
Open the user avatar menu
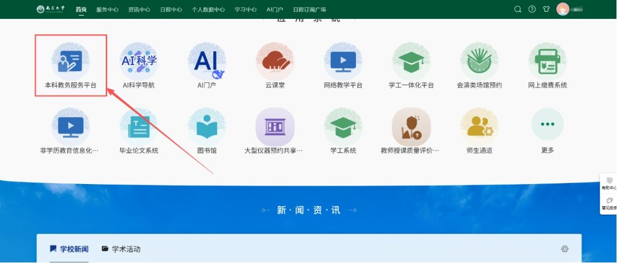coord(563,9)
